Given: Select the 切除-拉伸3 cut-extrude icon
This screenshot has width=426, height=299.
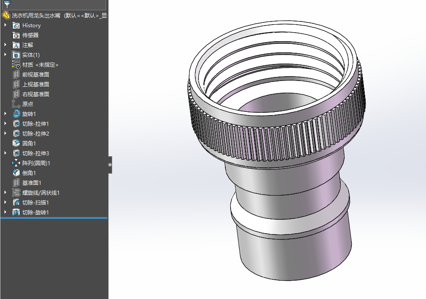Looking at the screenshot, I should (x=16, y=153).
